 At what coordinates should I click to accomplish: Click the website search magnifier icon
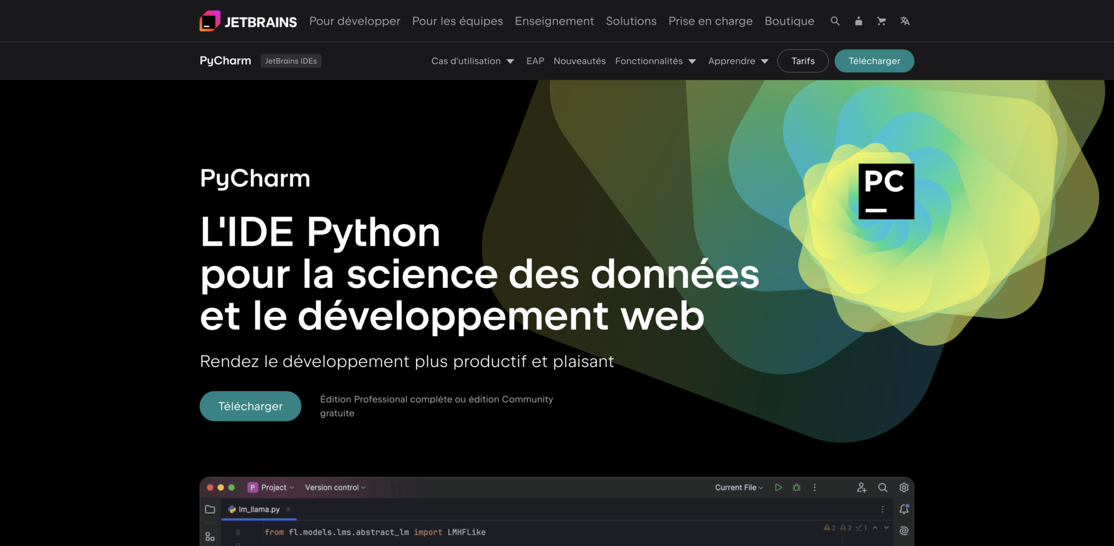[835, 21]
